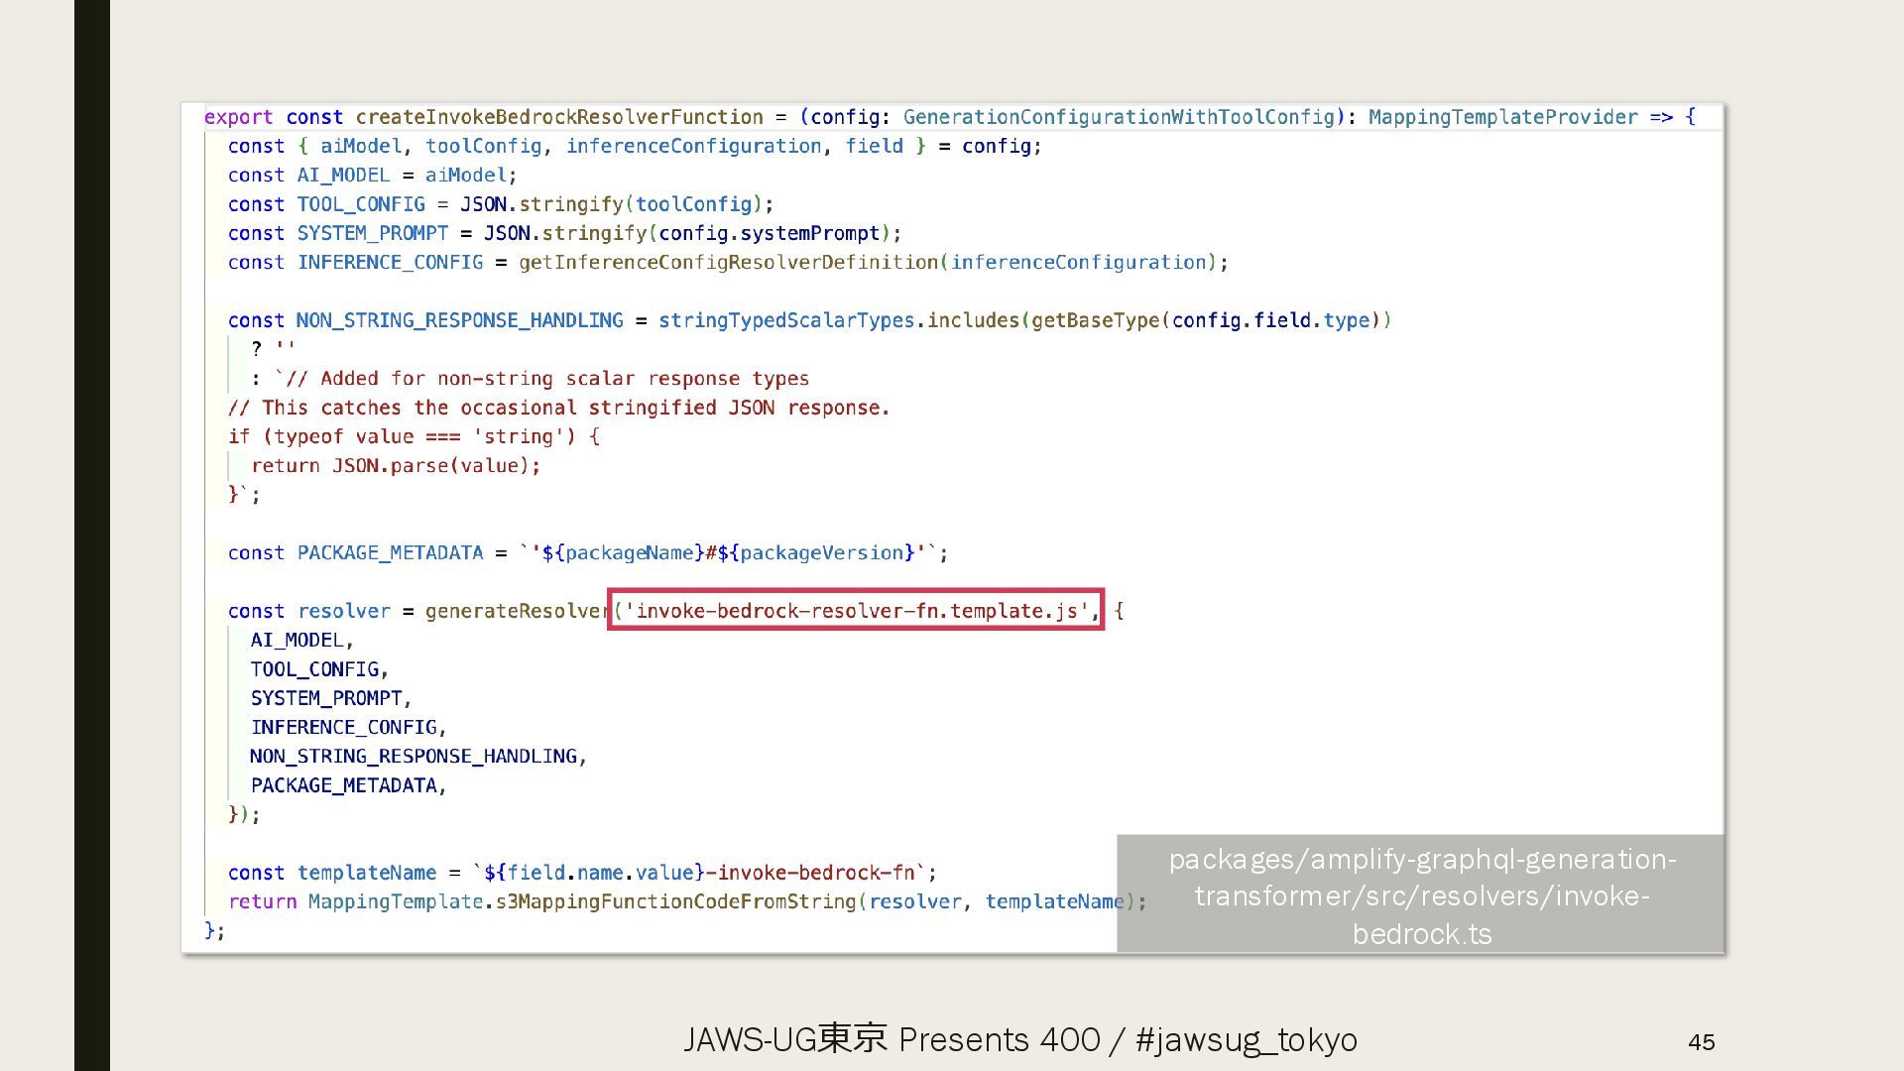The height and width of the screenshot is (1071, 1904).
Task: Click the NON_STRING_RESPONSE_HANDLING constant declaration
Action: tap(459, 320)
